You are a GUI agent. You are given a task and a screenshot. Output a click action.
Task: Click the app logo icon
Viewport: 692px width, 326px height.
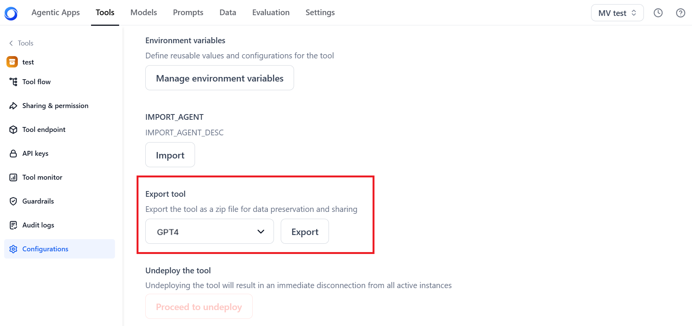coord(11,13)
